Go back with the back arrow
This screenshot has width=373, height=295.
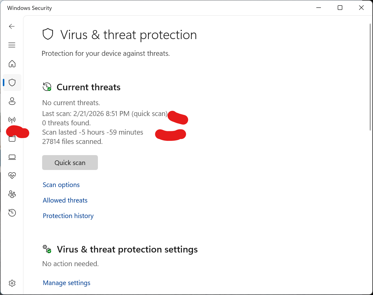pos(12,27)
